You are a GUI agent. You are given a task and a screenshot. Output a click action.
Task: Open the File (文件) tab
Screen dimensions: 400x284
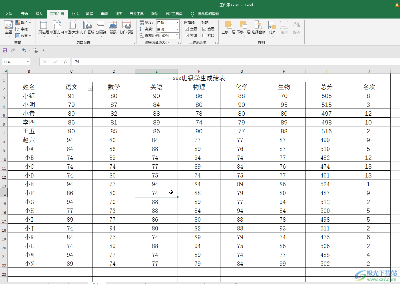[9, 14]
